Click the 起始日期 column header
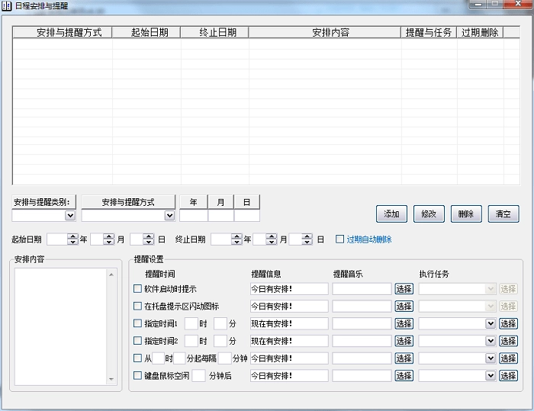This screenshot has width=534, height=411. click(146, 33)
